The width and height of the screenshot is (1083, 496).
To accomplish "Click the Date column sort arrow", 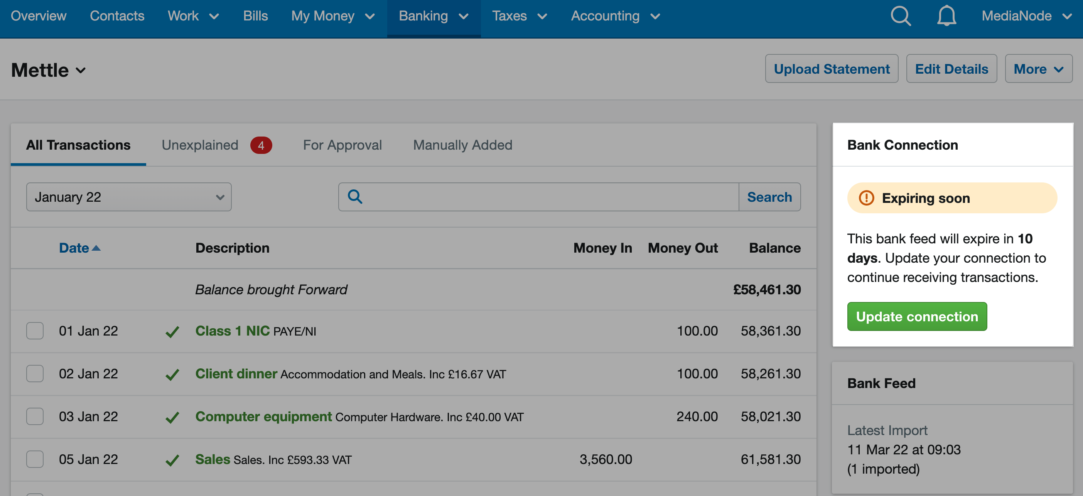I will click(96, 248).
